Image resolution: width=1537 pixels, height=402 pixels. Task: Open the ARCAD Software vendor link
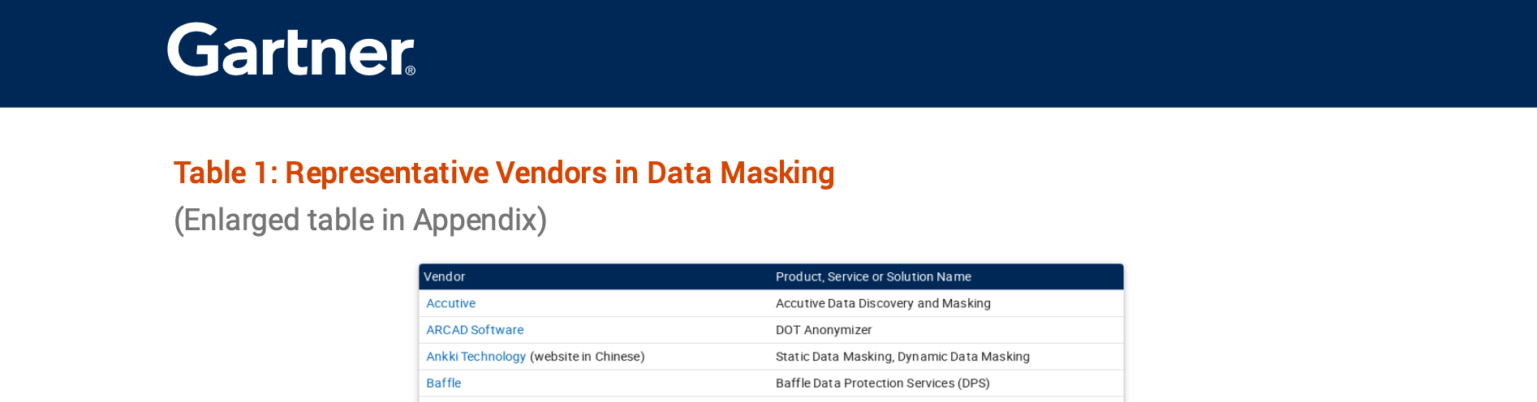pos(475,330)
